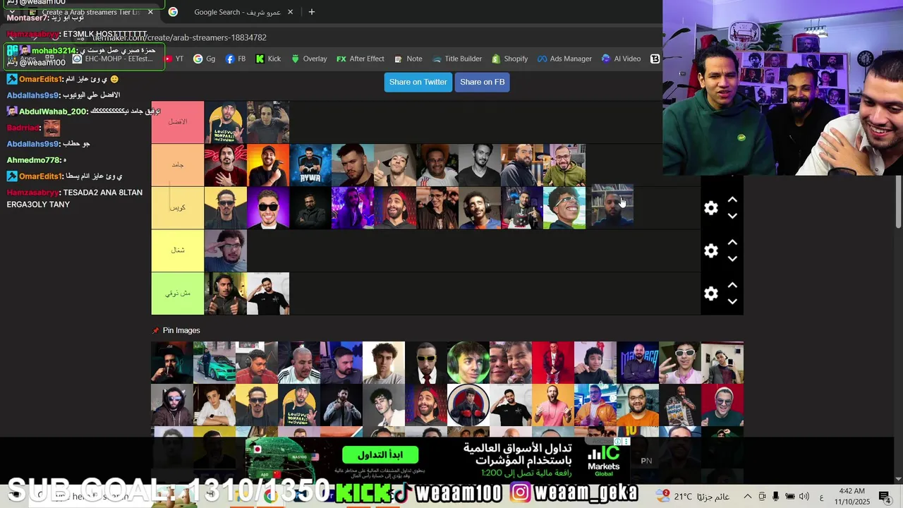
Task: Open the FB bookmark in bookmarks bar
Action: [236, 59]
